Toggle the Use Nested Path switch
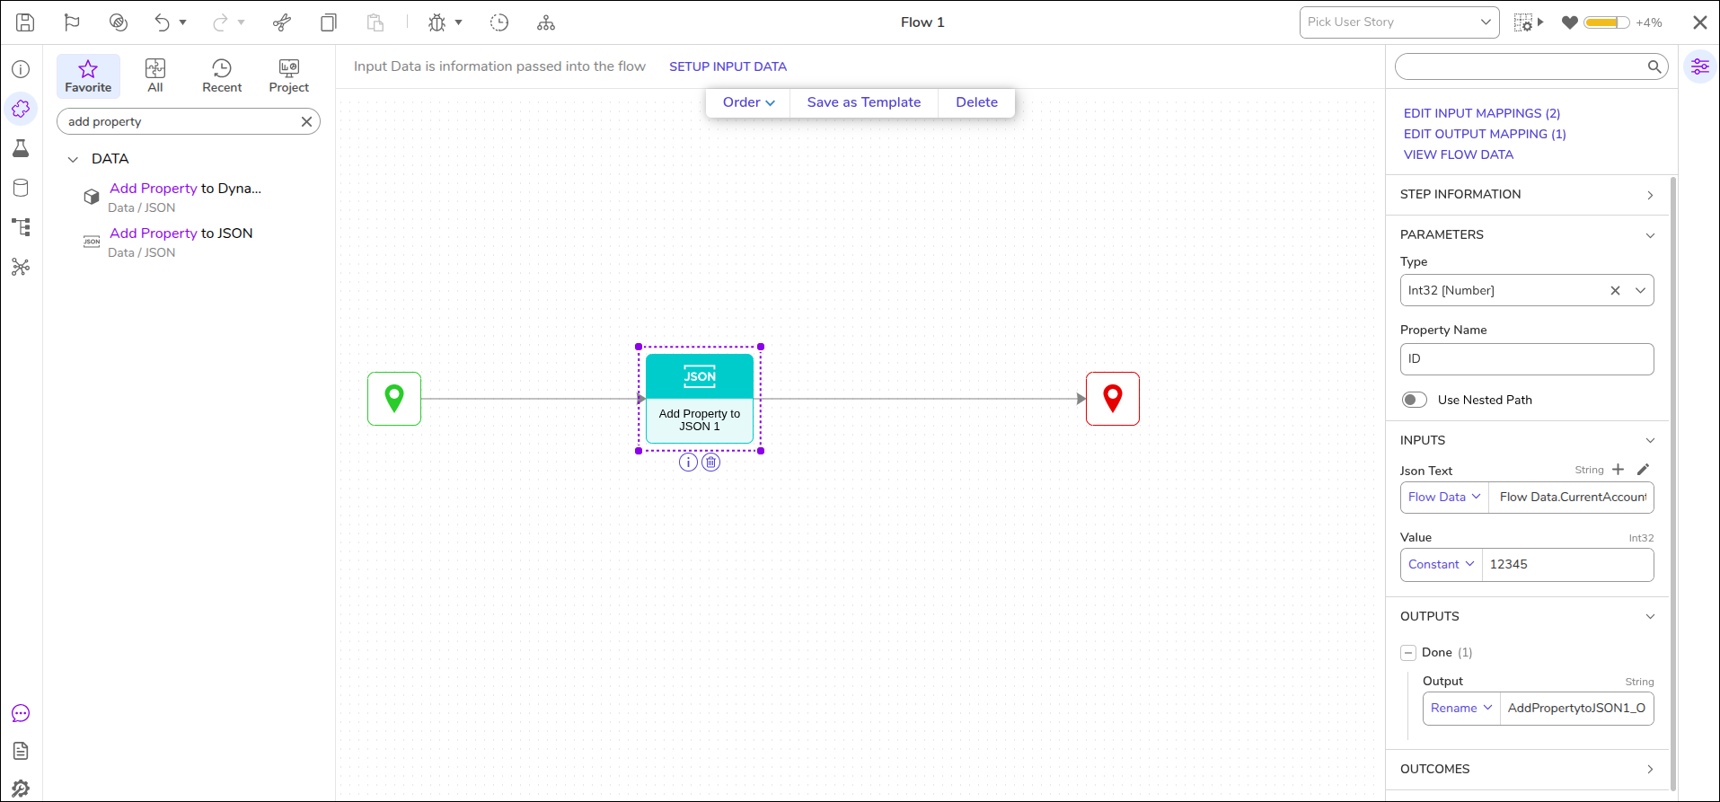This screenshot has height=802, width=1720. (1415, 400)
